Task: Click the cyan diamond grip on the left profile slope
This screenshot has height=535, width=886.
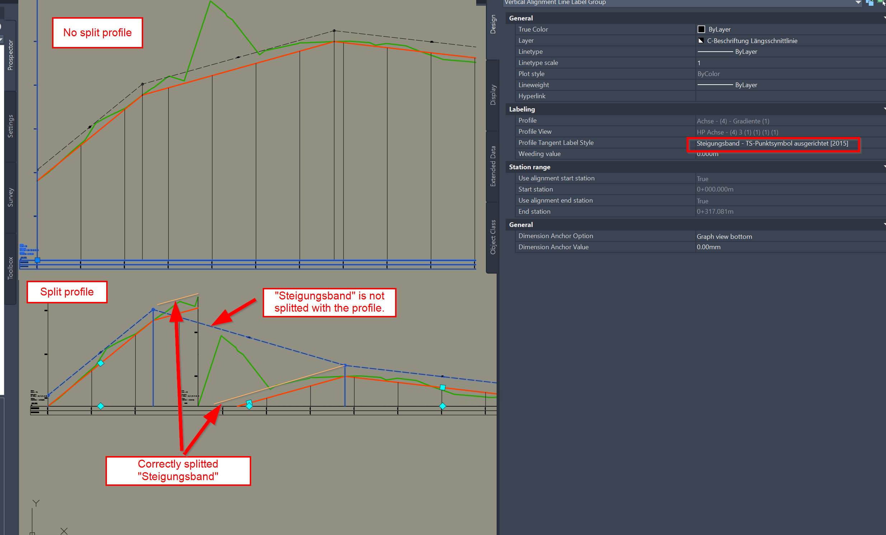Action: coord(101,363)
